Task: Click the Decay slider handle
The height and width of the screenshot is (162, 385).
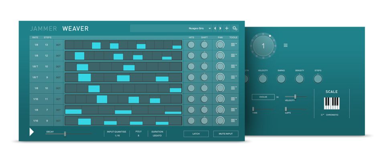Action: [x=65, y=134]
